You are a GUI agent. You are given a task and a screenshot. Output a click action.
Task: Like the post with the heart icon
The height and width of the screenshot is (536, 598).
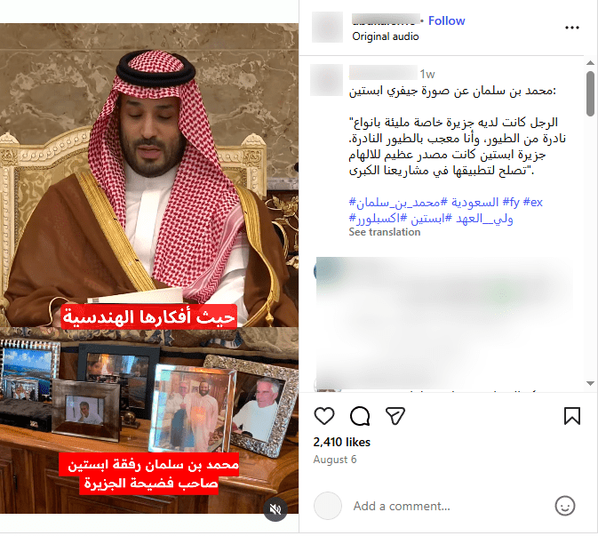pos(324,415)
